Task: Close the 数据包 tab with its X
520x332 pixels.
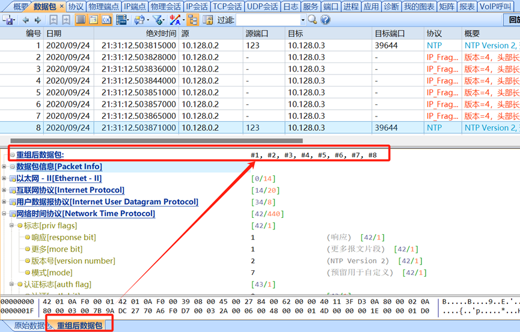Action: (62, 6)
